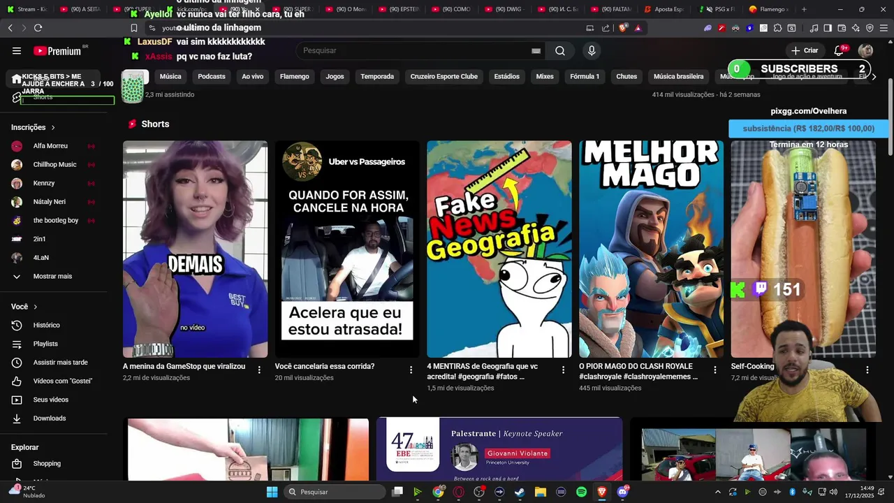Screen dimensions: 894x503
Task: Open options for 'Você cancelaria essa corrida?' short
Action: point(411,370)
